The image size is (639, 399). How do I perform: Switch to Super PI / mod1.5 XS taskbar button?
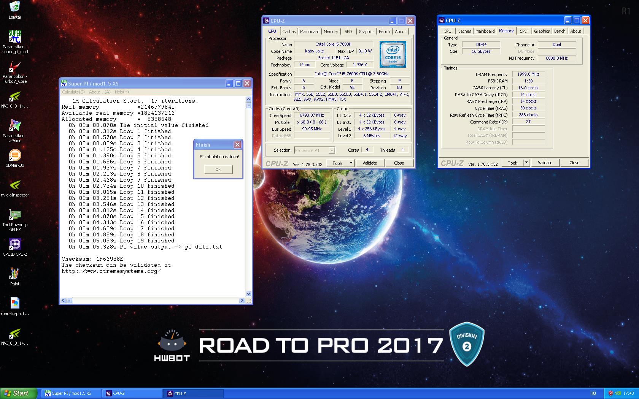[72, 393]
